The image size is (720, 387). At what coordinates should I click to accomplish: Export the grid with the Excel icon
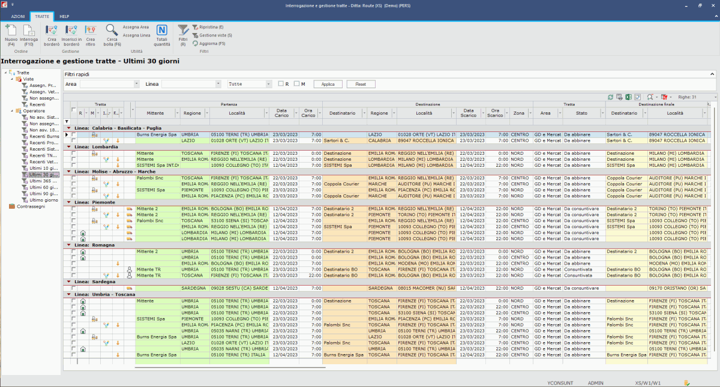point(629,97)
